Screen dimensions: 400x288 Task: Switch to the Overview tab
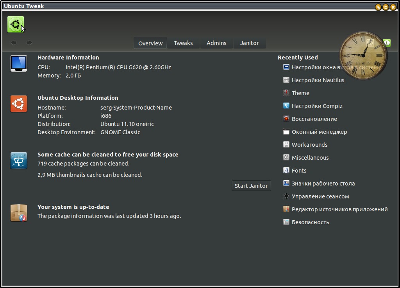(x=150, y=43)
